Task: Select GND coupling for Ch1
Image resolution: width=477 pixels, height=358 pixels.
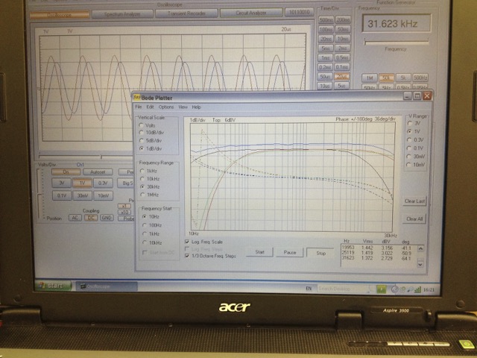Action: coord(107,218)
